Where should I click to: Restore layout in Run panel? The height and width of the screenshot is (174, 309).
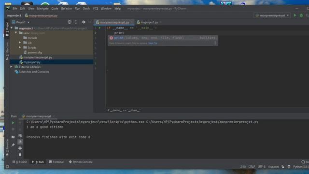[x=13, y=137]
